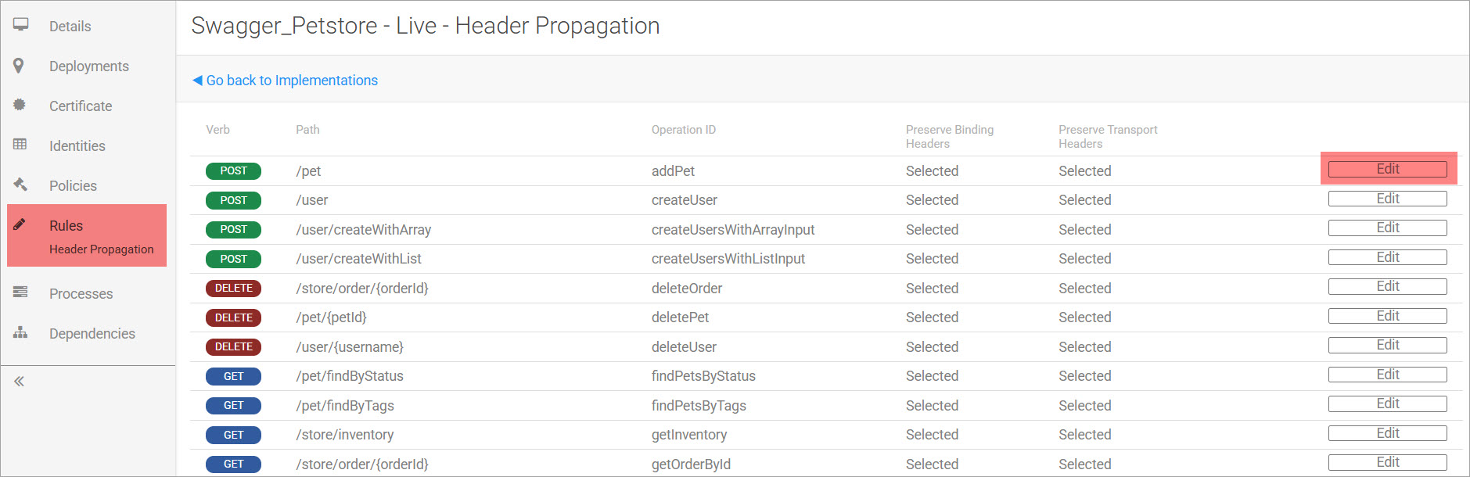The image size is (1470, 477).
Task: Collapse the sidebar with double chevron
Action: tap(19, 382)
